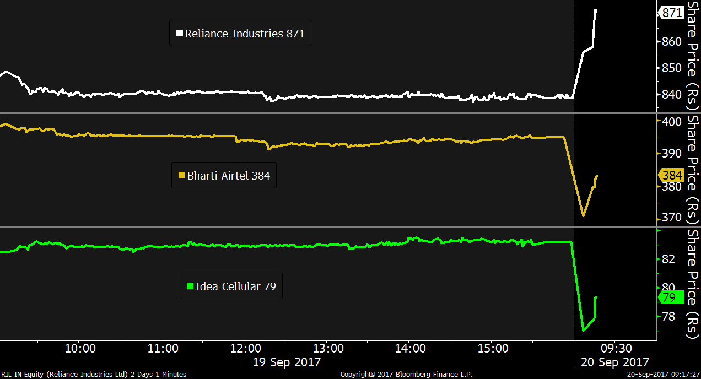This screenshot has height=379, width=701.
Task: Click the 860 tick on Reliance price axis
Action: [x=672, y=42]
